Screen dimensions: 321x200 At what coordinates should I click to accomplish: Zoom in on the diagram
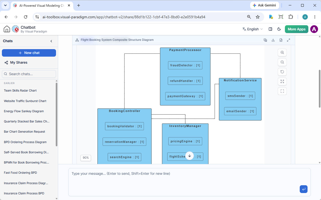pos(282,52)
